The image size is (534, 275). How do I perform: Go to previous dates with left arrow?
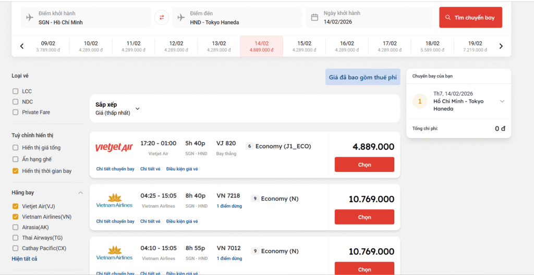click(22, 46)
